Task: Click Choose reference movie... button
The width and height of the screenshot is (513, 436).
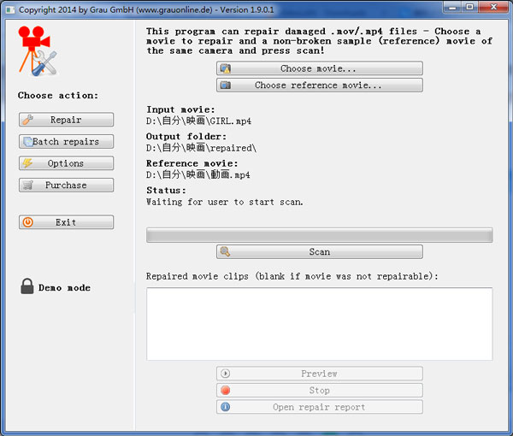Action: tap(319, 85)
